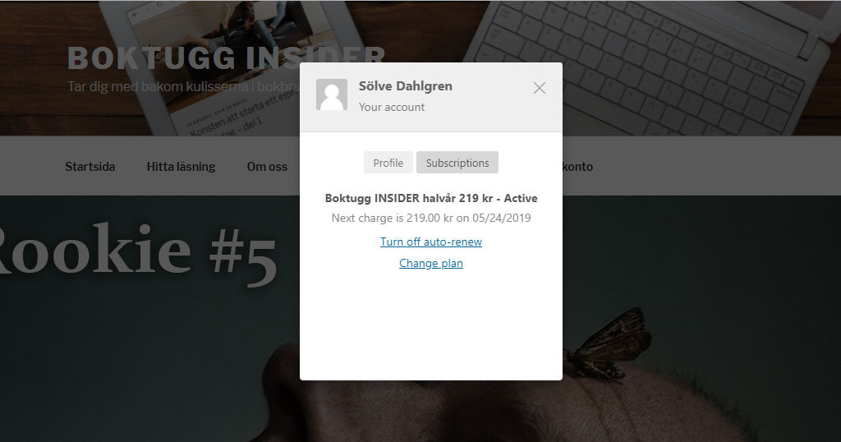The height and width of the screenshot is (442, 841).
Task: Open the Hitta läsning menu item
Action: 181,167
